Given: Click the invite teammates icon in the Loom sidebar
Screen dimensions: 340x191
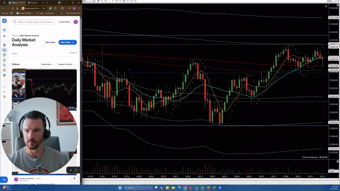Looking at the screenshot, I should (x=4, y=35).
